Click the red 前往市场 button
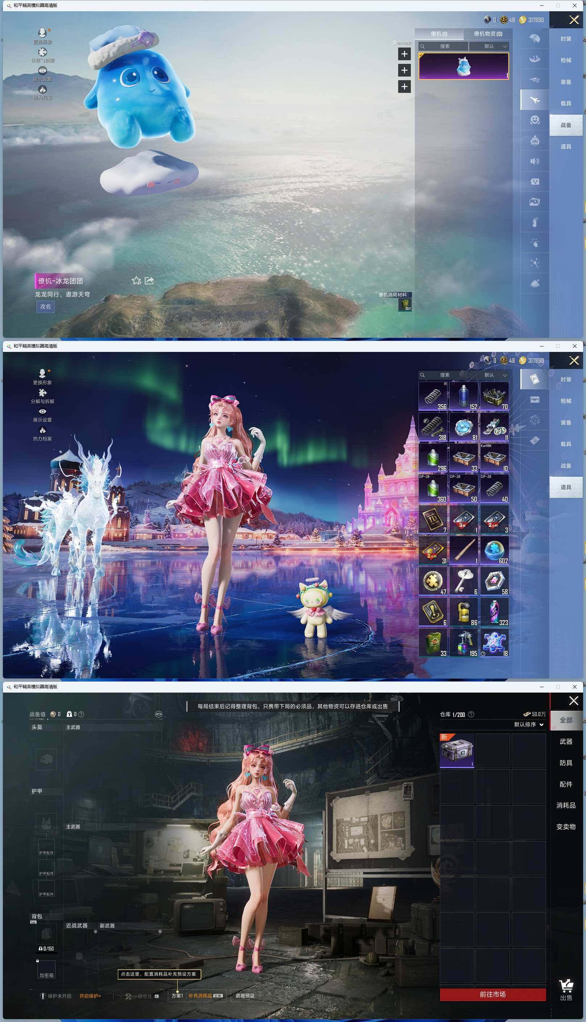 [x=493, y=994]
